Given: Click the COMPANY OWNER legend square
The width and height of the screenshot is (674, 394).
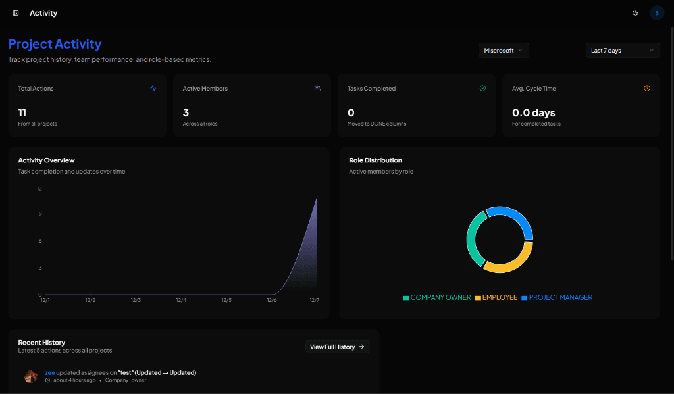Looking at the screenshot, I should (406, 297).
